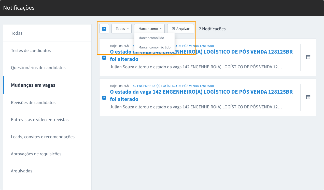Uncheck the second notification's checkbox
Image resolution: width=324 pixels, height=190 pixels.
104,98
